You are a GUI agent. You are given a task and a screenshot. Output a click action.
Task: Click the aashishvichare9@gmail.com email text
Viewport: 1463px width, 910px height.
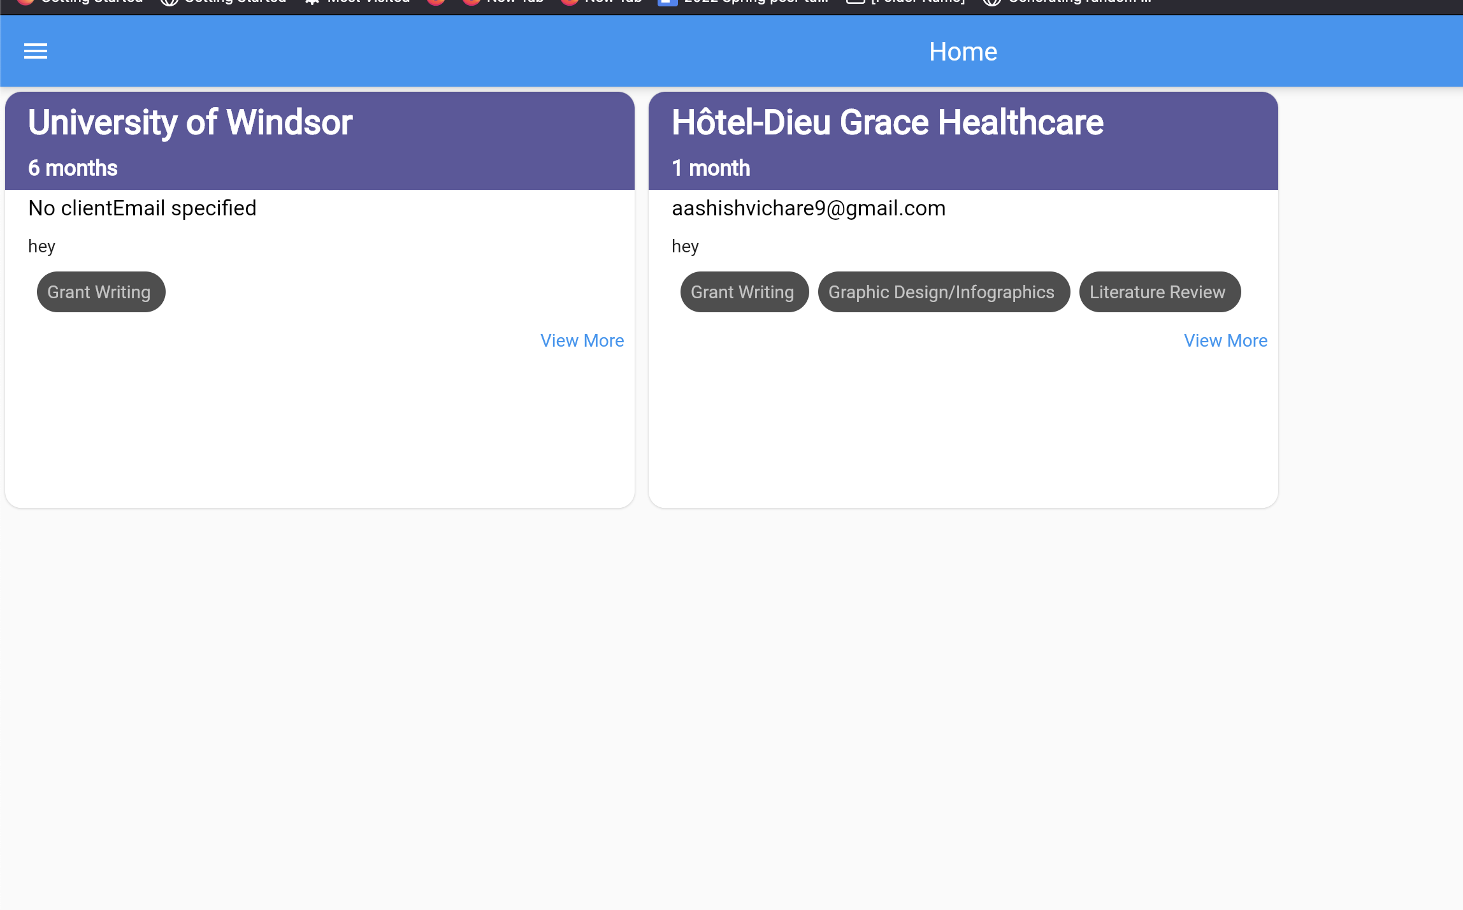coord(808,208)
